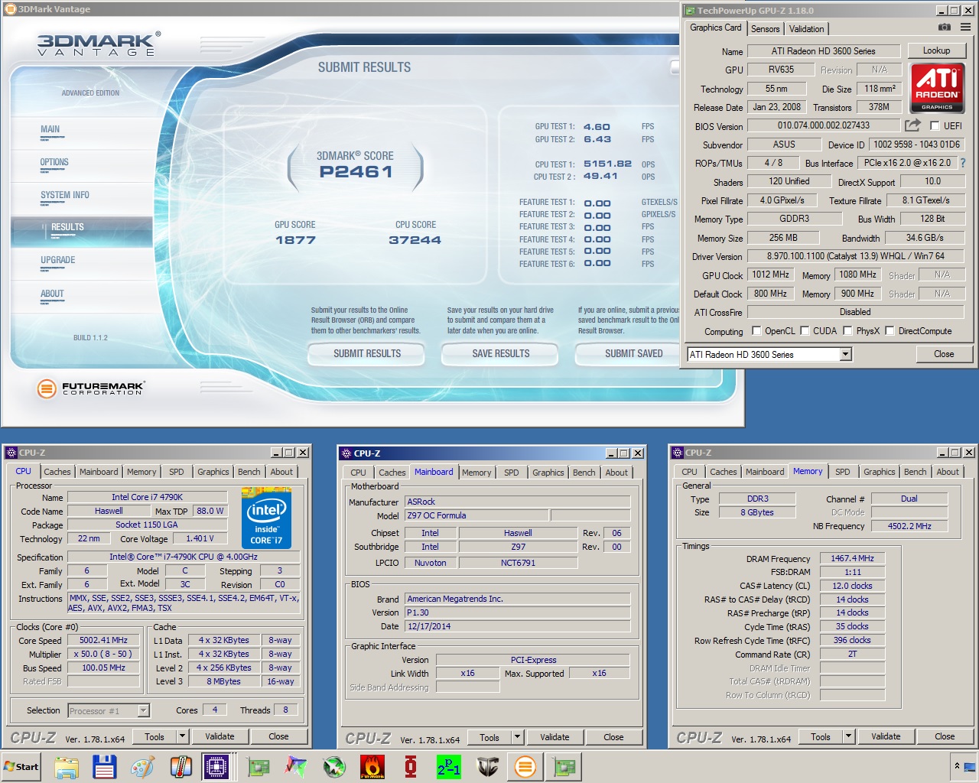Open the cat mask taskbar icon
This screenshot has width=979, height=783.
click(487, 767)
